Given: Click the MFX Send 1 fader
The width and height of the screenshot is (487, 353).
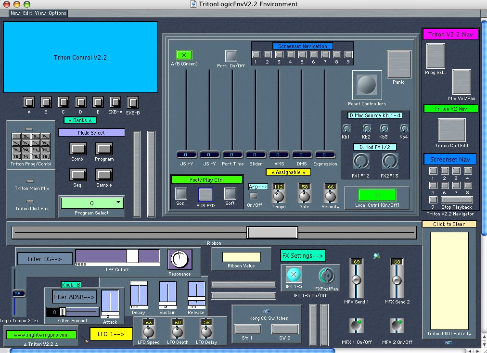Looking at the screenshot, I should tap(357, 278).
